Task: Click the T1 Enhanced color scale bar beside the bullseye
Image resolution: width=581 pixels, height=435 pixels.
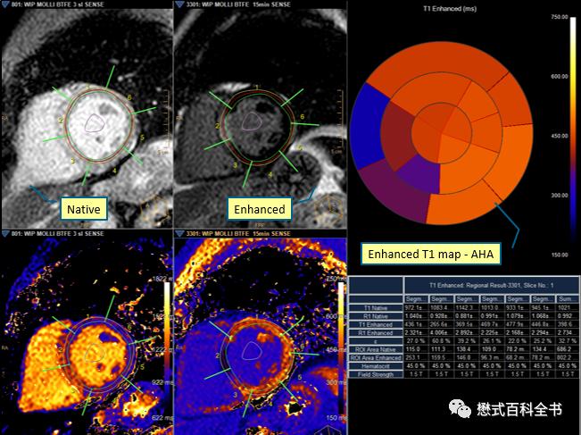Action: pos(574,136)
